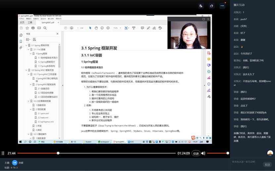Open workspace taskbar button in recorded desktop

click(x=105, y=142)
